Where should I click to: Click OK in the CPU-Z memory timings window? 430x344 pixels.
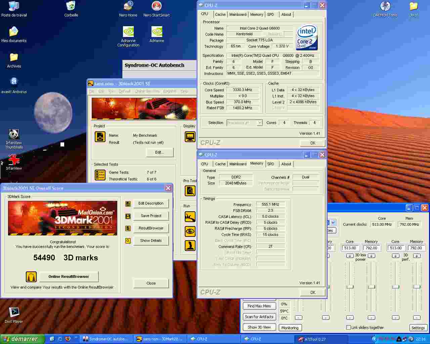pos(313,292)
